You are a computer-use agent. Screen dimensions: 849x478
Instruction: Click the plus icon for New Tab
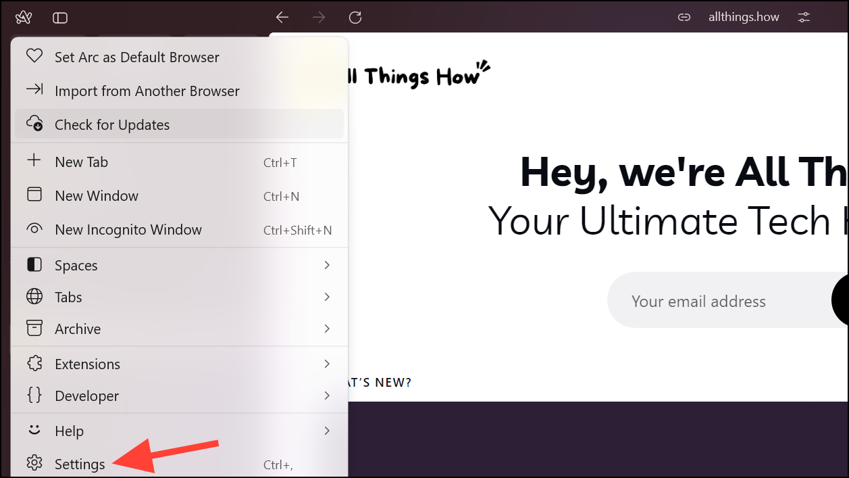point(34,161)
